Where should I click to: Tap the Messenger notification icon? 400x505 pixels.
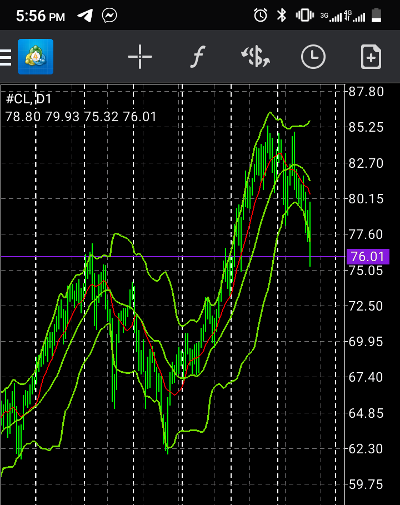coord(109,16)
